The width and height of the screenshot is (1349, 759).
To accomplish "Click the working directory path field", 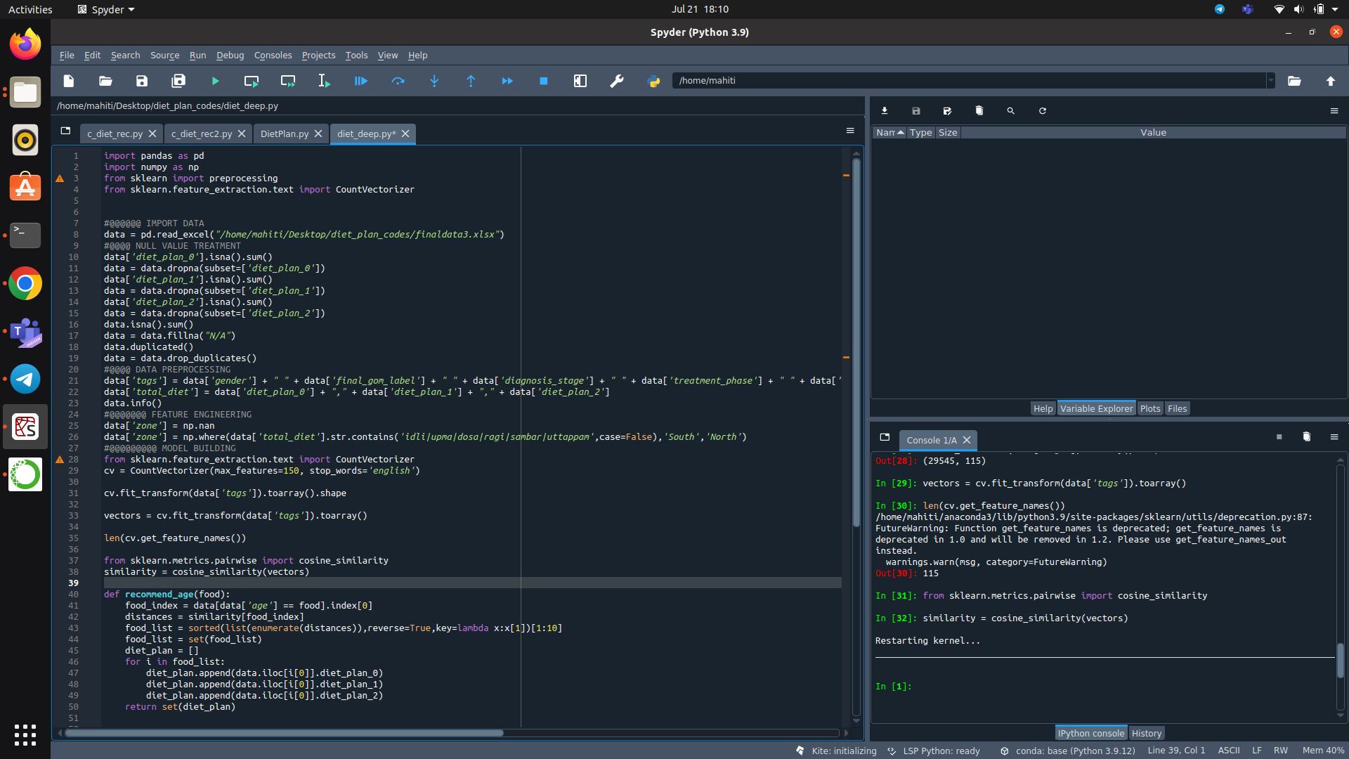I will [x=970, y=81].
